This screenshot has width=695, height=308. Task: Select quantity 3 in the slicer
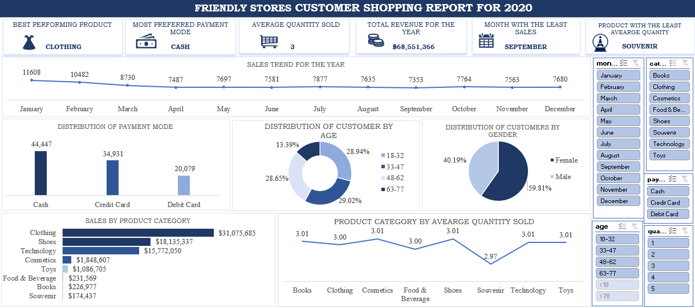(x=668, y=266)
